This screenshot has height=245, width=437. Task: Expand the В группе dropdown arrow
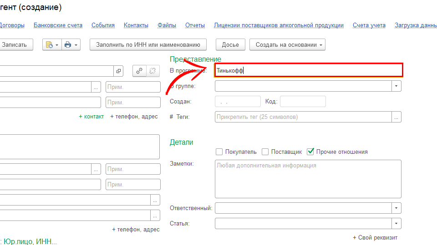pos(396,86)
